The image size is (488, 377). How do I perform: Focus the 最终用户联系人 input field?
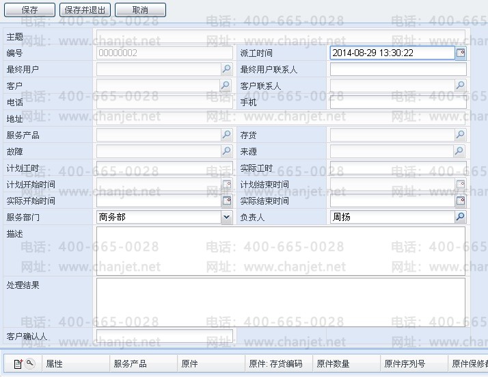pos(398,69)
